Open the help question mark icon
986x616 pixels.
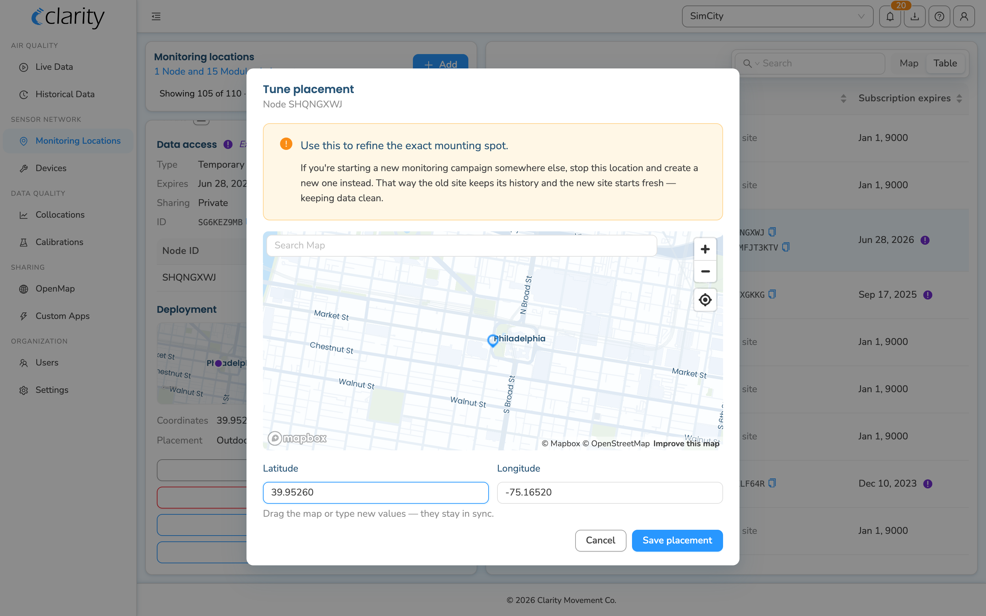(939, 16)
